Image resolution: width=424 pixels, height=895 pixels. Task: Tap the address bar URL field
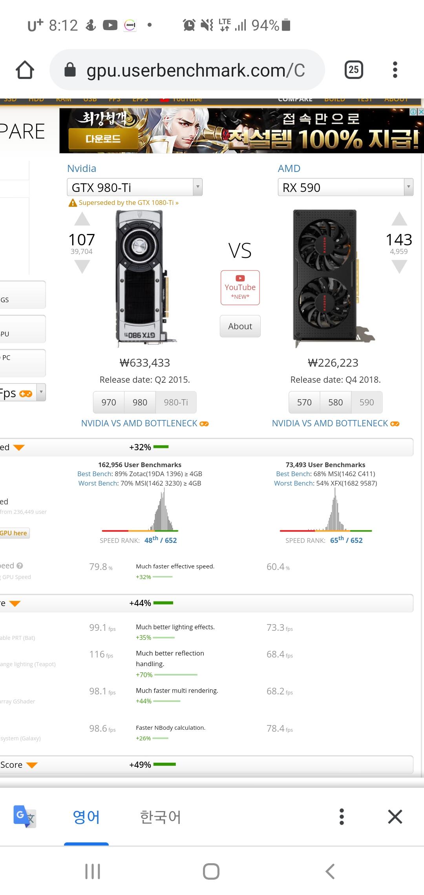pos(196,70)
